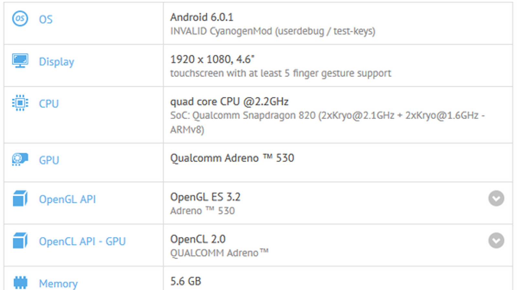The width and height of the screenshot is (517, 290).
Task: Open the Display label link
Action: 57,62
